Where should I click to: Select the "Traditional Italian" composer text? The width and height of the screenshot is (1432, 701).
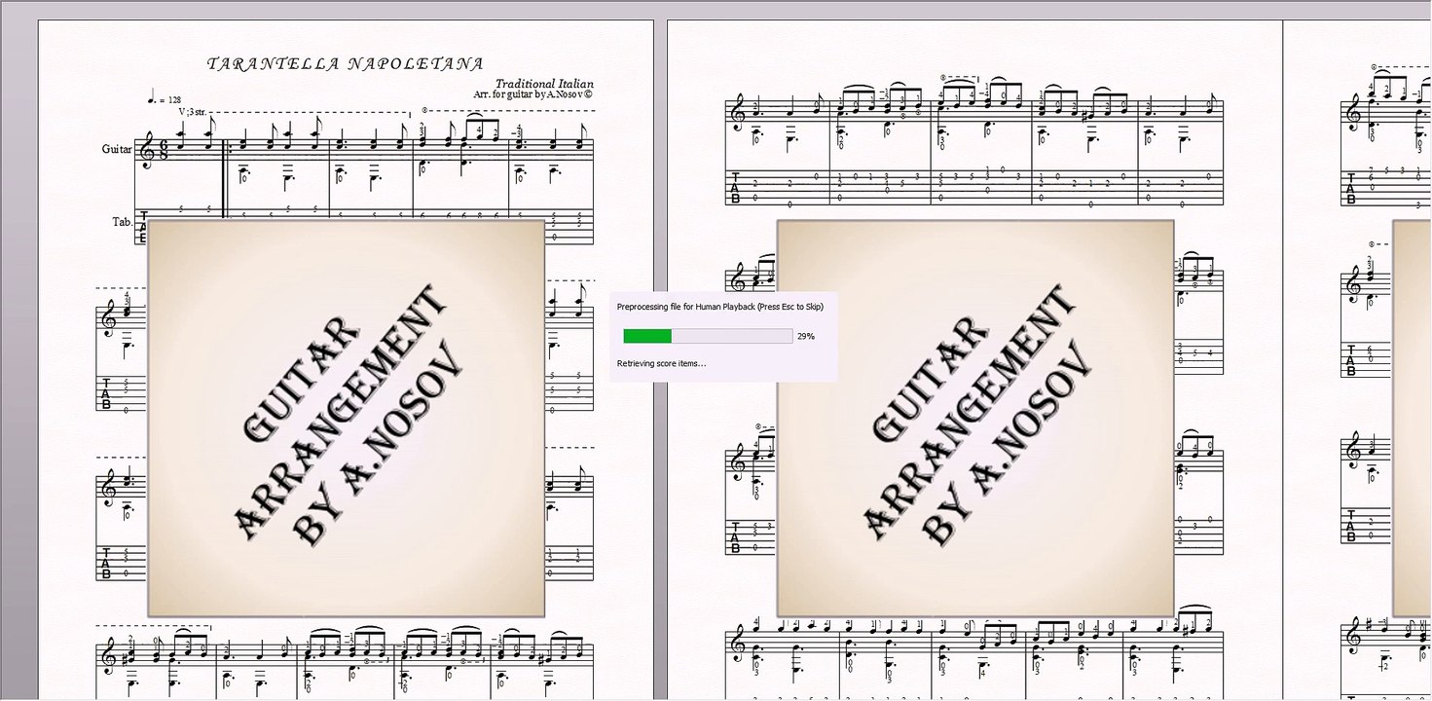544,84
